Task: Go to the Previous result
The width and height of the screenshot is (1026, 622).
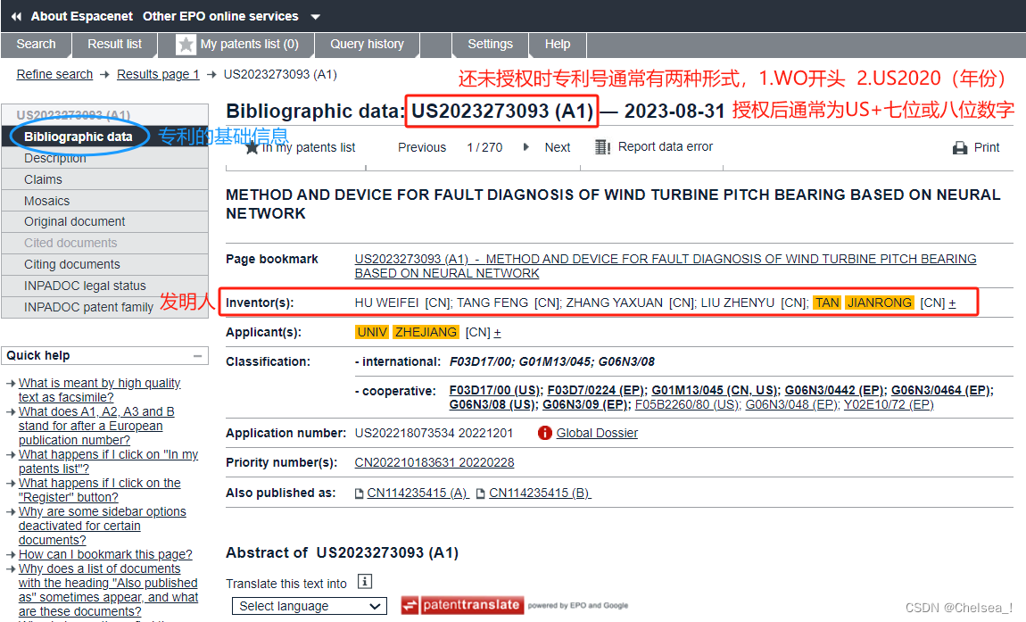Action: (422, 147)
